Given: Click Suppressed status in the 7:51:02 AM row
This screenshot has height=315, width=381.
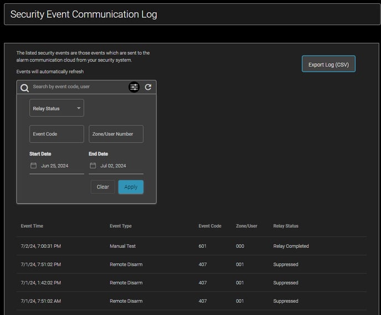Looking at the screenshot, I should click(286, 301).
